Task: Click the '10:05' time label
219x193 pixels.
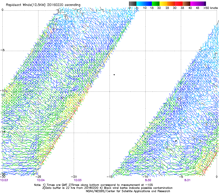Action: [78, 180]
